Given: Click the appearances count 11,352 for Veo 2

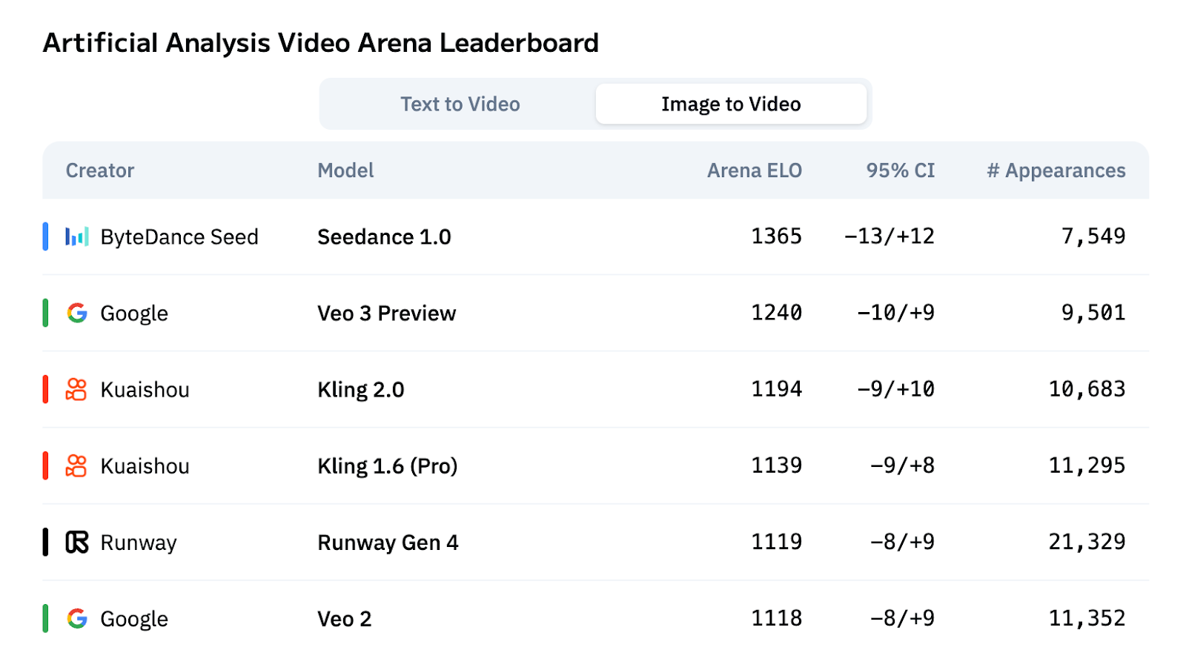Looking at the screenshot, I should 1087,617.
